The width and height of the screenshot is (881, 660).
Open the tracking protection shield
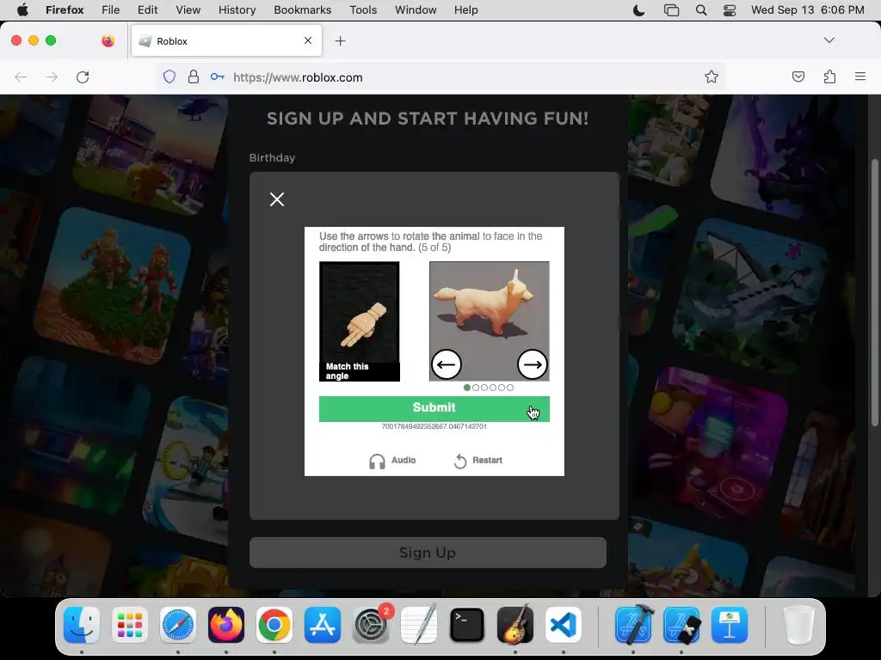coord(169,76)
